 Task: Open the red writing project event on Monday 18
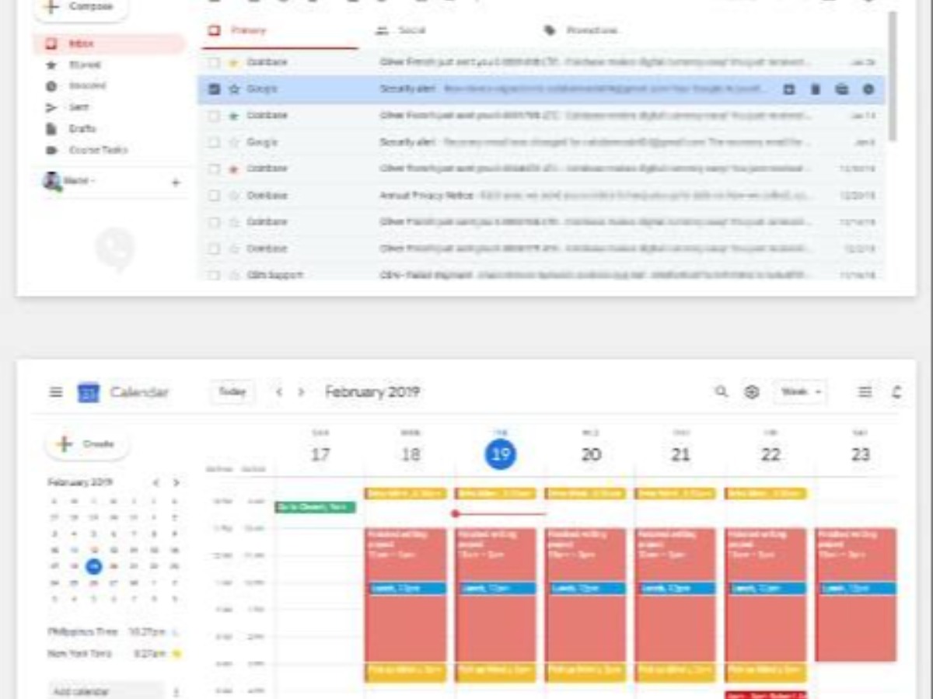(x=406, y=594)
